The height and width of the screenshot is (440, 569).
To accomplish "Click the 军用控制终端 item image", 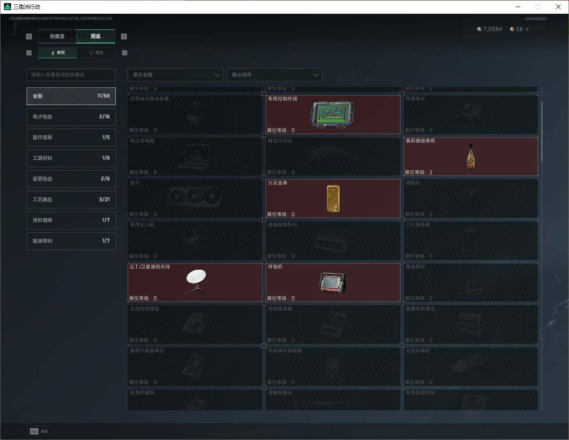I will click(333, 115).
